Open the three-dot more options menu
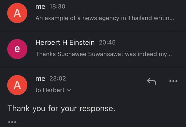Screen dimensions: 186x127 pos(173,81)
